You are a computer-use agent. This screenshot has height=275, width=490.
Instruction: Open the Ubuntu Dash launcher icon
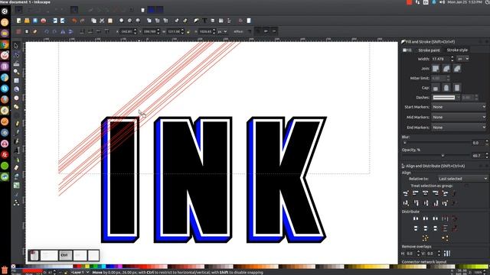click(5, 11)
